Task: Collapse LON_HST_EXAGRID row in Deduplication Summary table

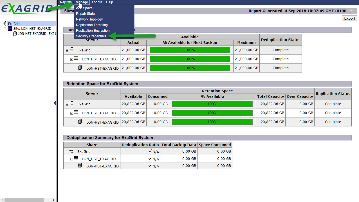Action: (71, 159)
